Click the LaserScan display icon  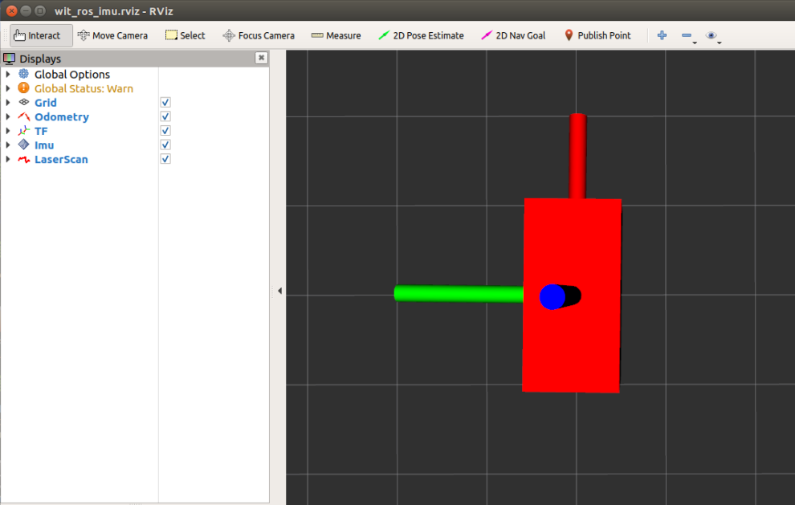[x=23, y=159]
